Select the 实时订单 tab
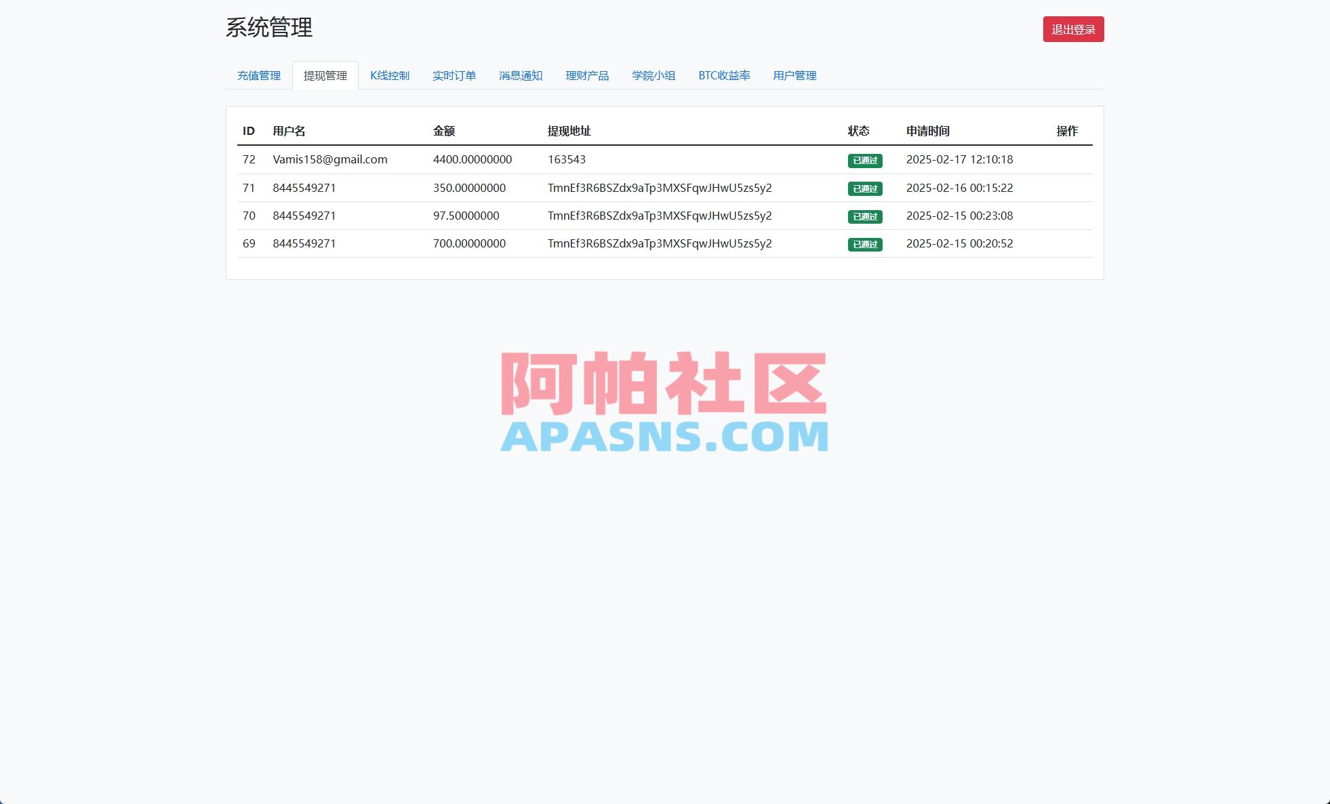The height and width of the screenshot is (804, 1330). (454, 76)
